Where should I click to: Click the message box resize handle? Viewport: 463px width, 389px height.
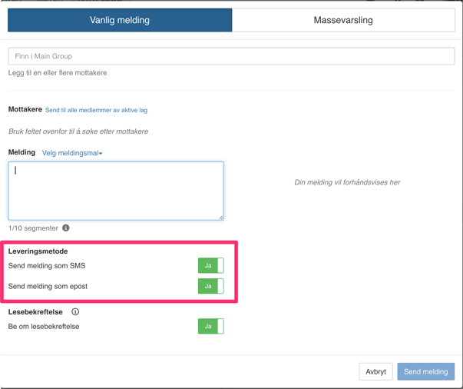tap(220, 217)
